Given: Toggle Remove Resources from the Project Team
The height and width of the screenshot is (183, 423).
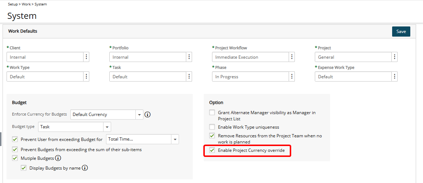Looking at the screenshot, I should click(212, 136).
